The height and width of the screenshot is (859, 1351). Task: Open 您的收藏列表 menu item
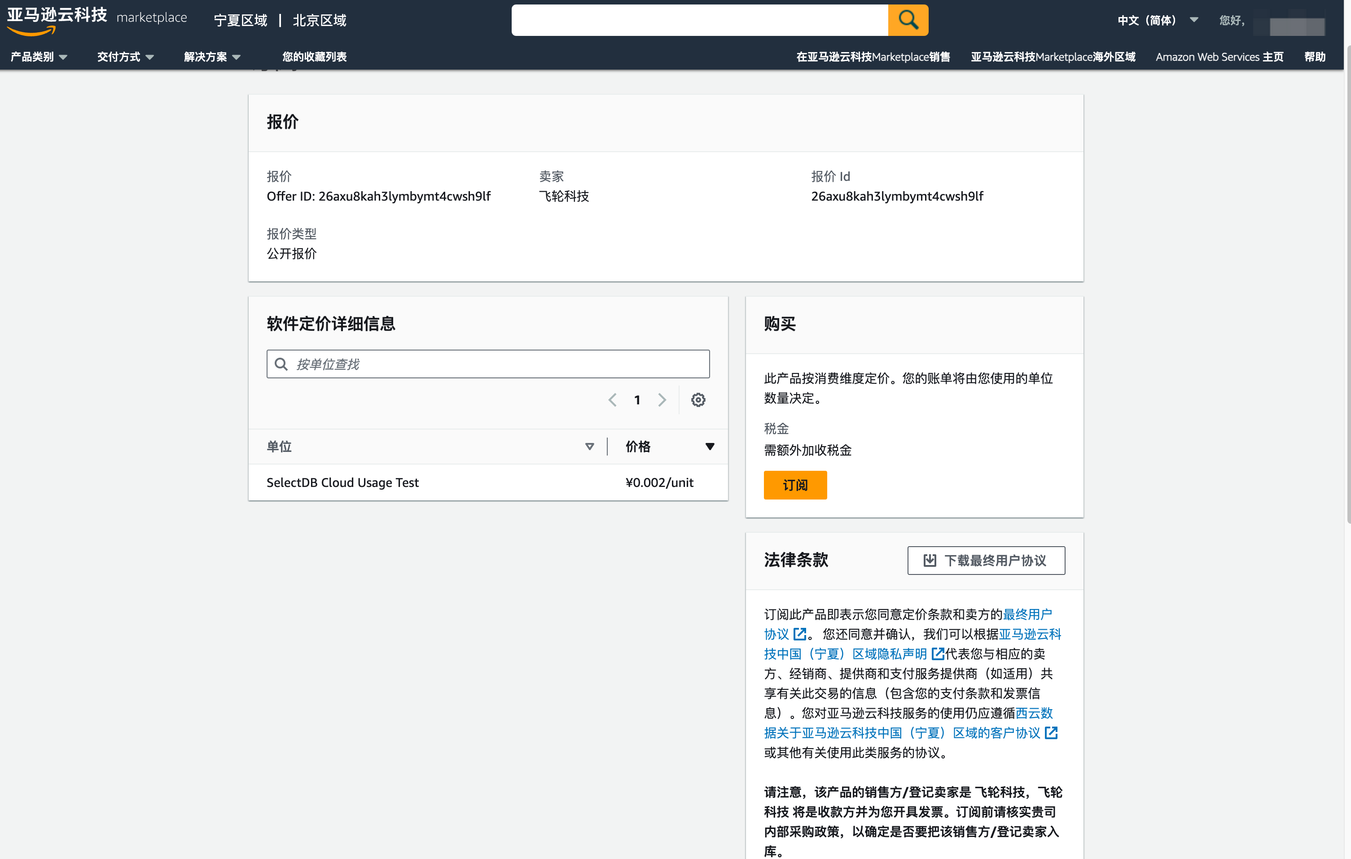point(314,57)
